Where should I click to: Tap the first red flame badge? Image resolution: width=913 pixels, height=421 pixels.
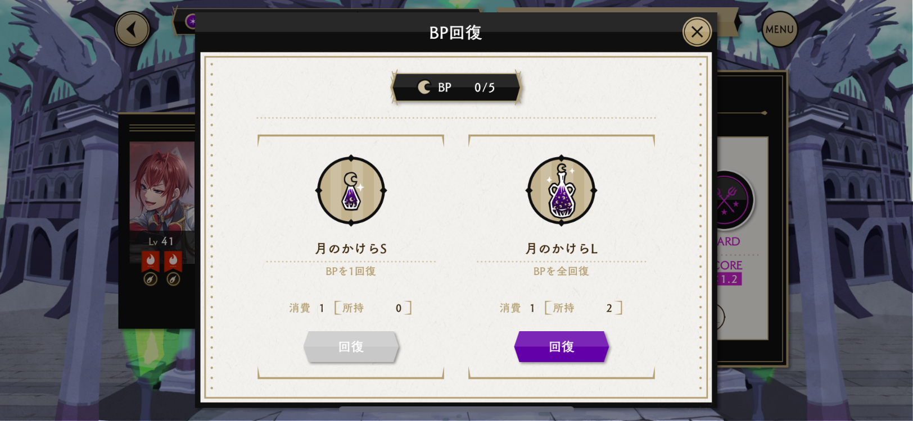coord(150,261)
